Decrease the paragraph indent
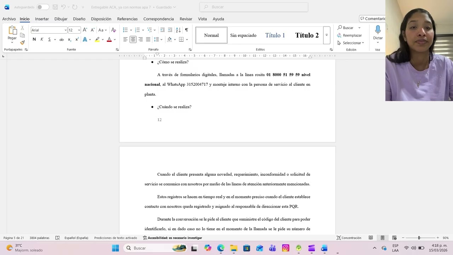This screenshot has width=453, height=255. click(162, 30)
